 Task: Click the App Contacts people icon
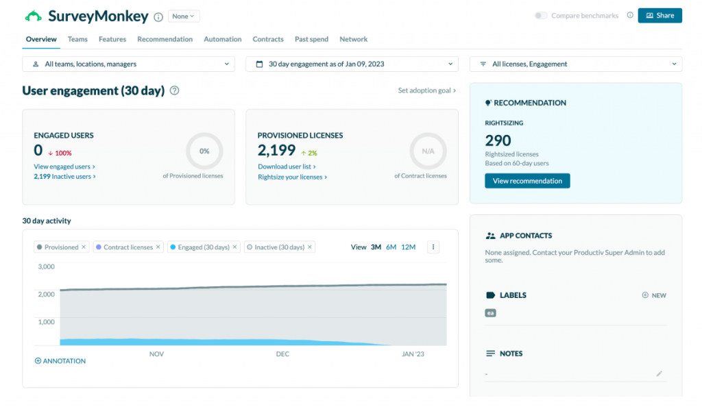pos(491,235)
